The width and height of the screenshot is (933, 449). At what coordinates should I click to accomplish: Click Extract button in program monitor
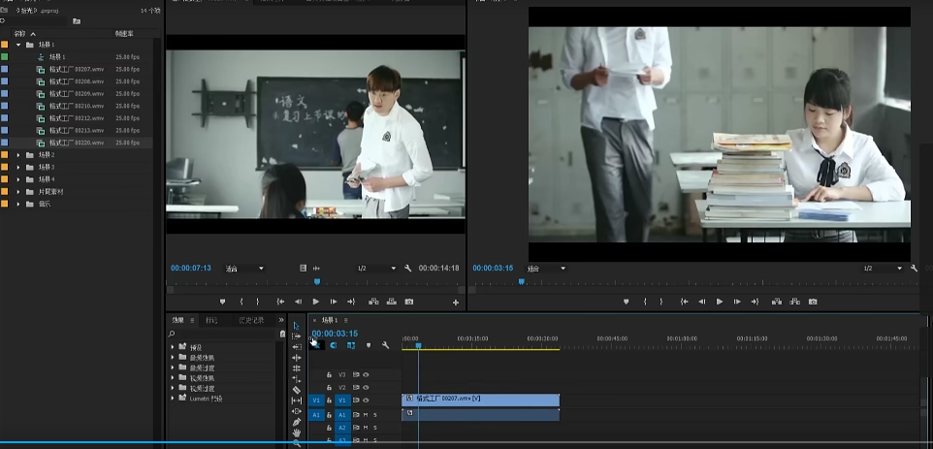pyautogui.click(x=795, y=302)
